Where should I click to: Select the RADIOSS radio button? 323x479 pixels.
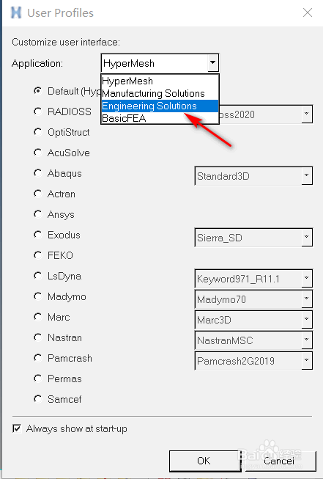coord(37,111)
